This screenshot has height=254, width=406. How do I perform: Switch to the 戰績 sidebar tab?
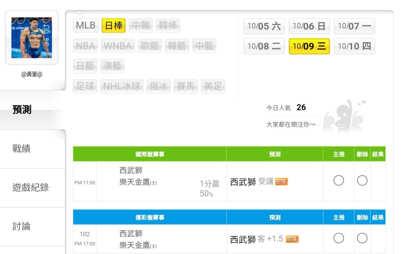21,149
